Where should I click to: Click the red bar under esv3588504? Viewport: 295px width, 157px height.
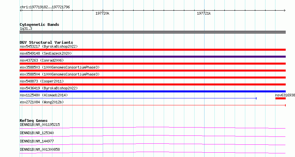[152, 78]
